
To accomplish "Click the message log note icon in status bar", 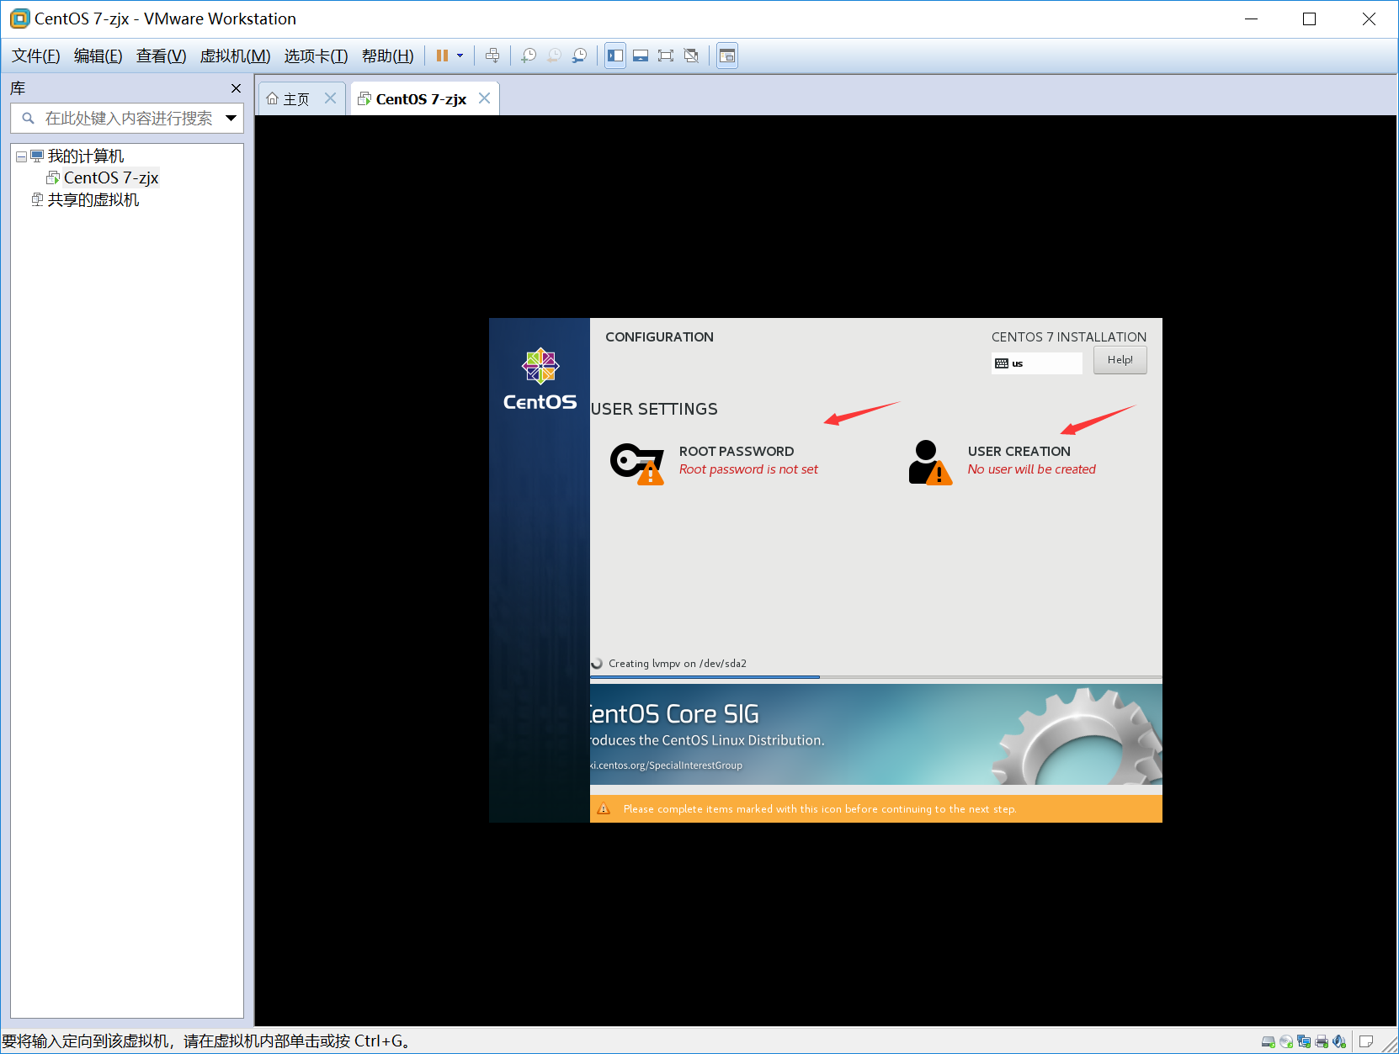I will point(1366,1041).
